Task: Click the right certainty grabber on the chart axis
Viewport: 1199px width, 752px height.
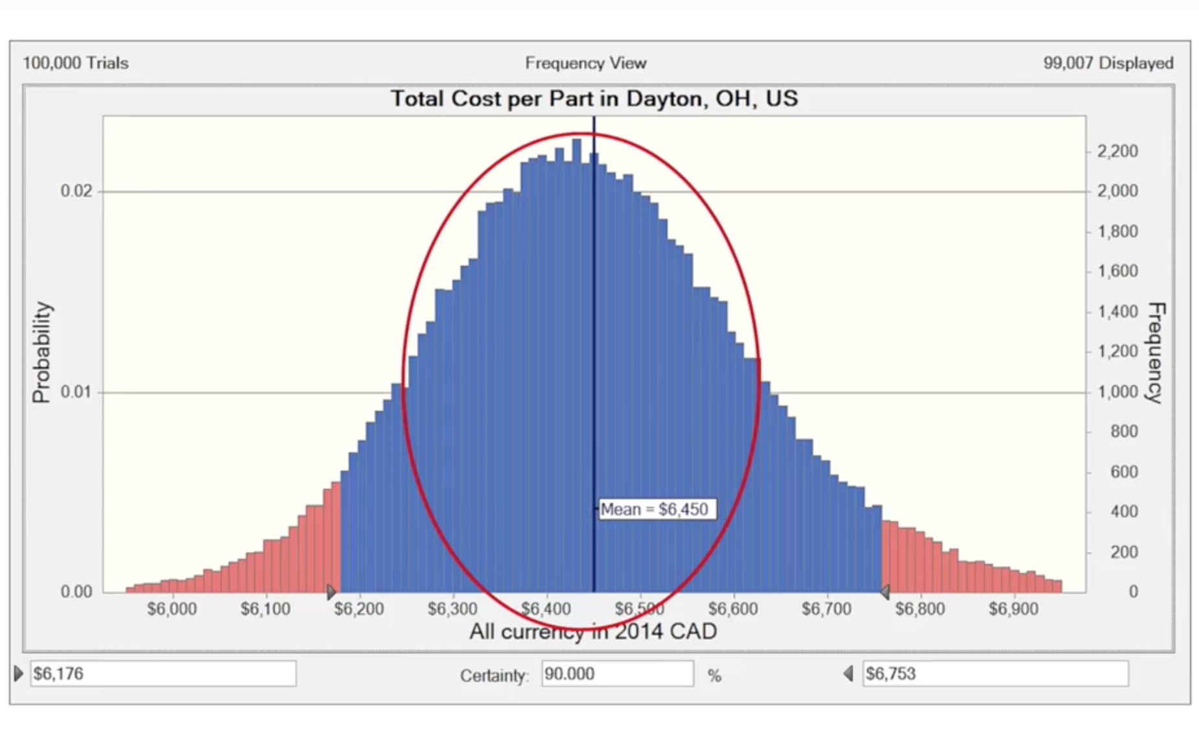Action: 884,591
